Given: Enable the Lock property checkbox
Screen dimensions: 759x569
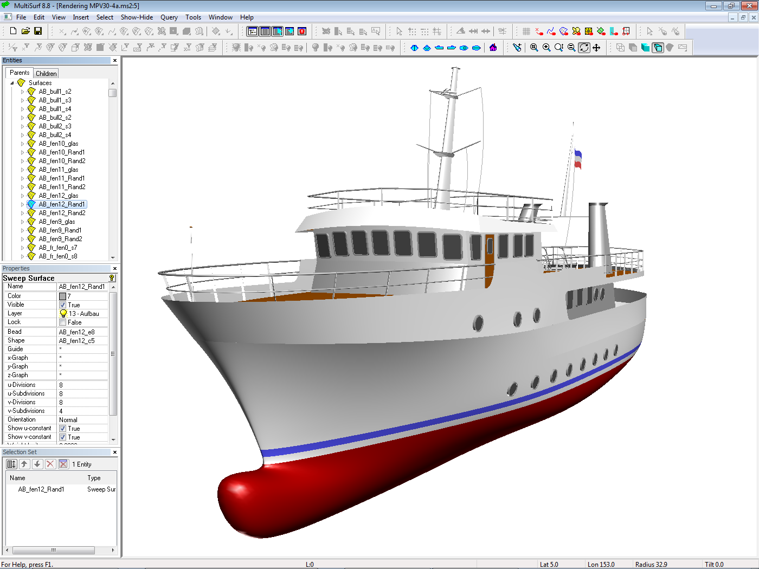Looking at the screenshot, I should click(63, 322).
